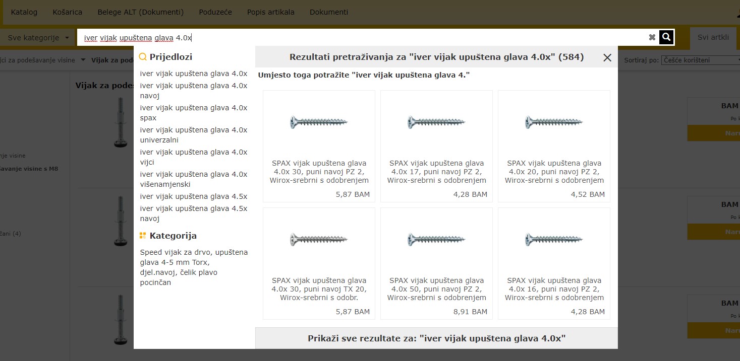
Task: Click the SPAX 4.0x 17 product title
Action: pos(436,172)
